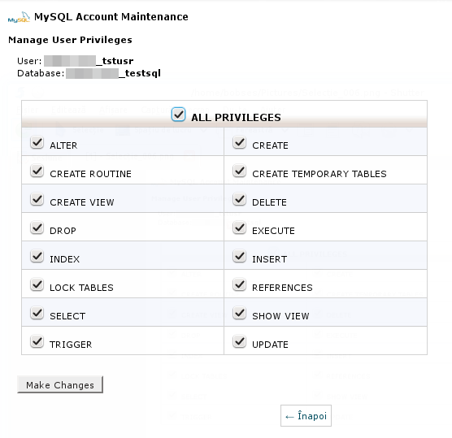Uncheck the DELETE privilege checkbox

pos(240,199)
